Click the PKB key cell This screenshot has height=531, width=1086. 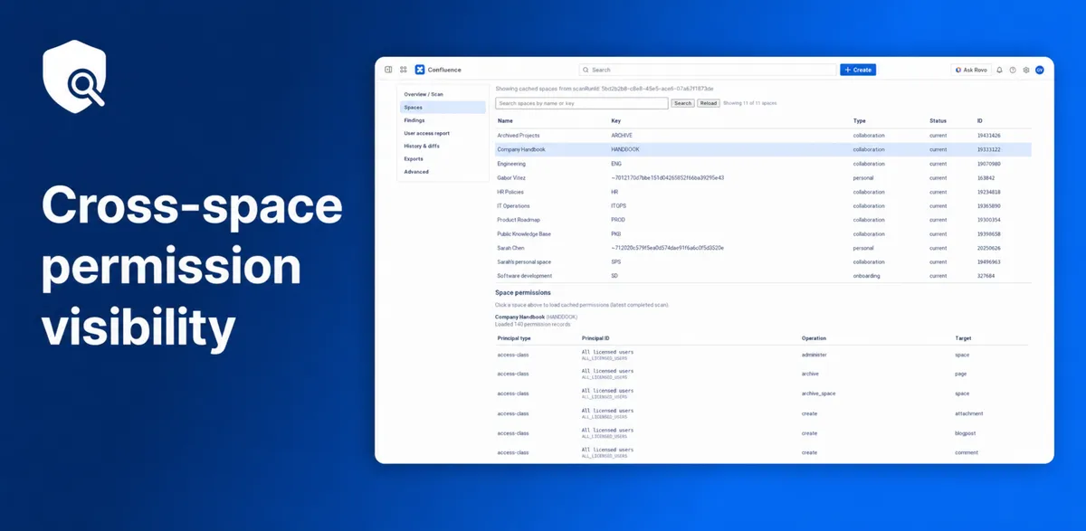coord(615,233)
